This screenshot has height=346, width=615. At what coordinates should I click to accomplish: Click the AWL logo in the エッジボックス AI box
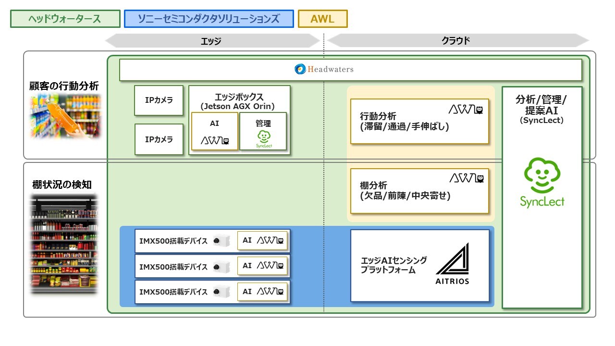coord(215,140)
